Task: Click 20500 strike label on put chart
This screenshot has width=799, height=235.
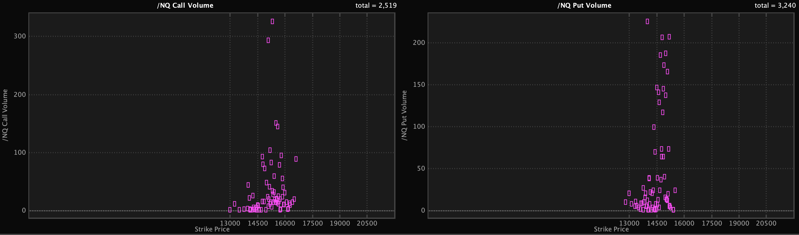Action: point(766,223)
